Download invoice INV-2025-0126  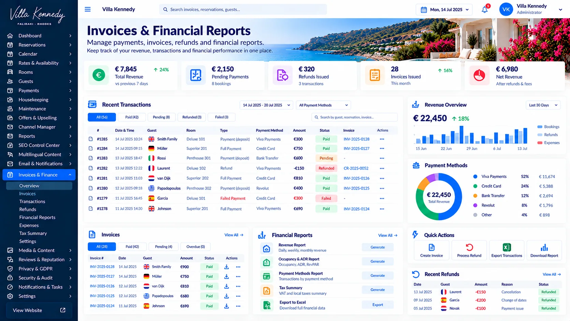coord(226,286)
